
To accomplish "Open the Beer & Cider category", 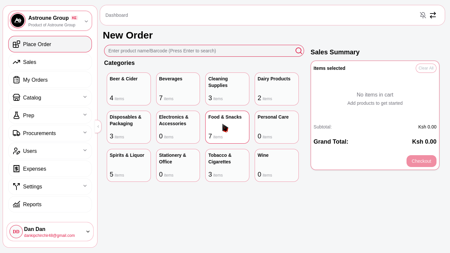I will coord(129,89).
